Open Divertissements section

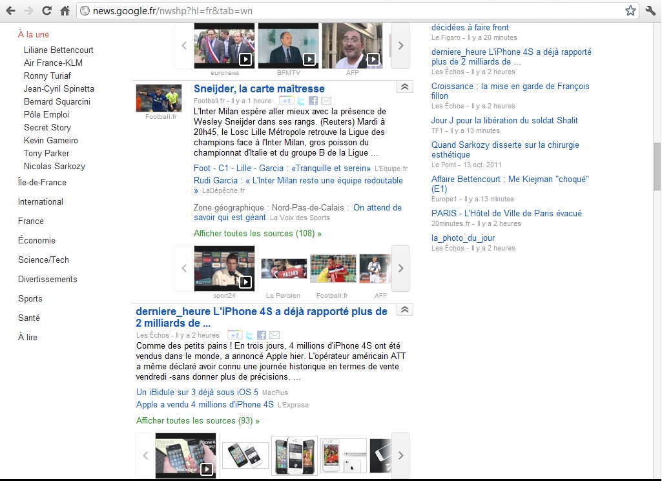click(x=48, y=280)
